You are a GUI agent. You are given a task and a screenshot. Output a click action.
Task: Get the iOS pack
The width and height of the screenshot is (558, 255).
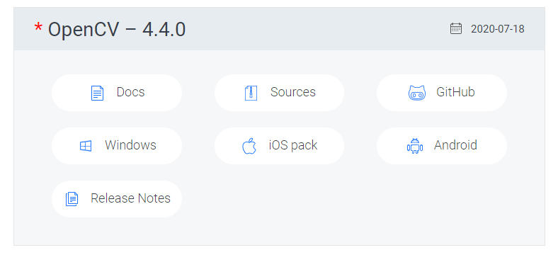[x=280, y=146]
